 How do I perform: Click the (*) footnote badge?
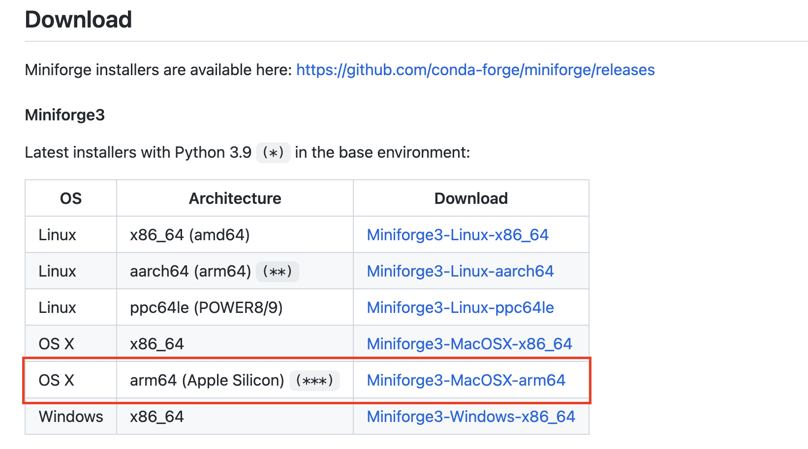[x=273, y=153]
